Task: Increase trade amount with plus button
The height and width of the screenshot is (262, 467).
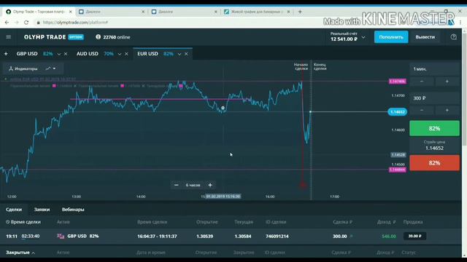Action: point(447,110)
